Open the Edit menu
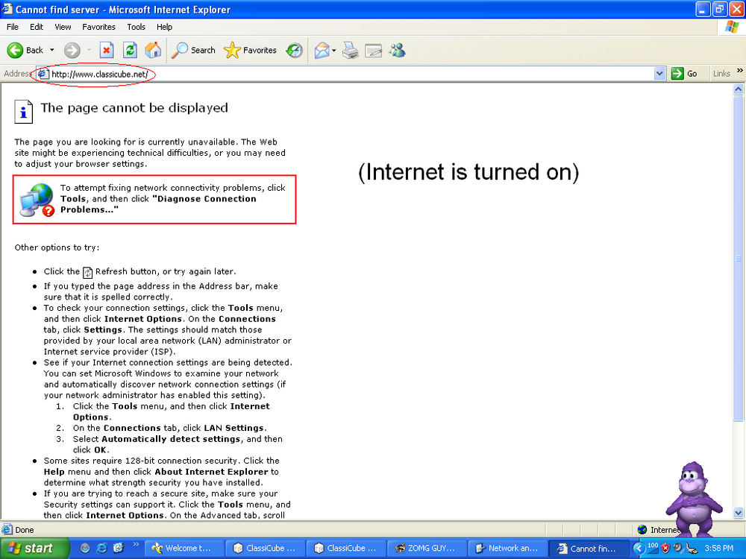 [x=36, y=27]
